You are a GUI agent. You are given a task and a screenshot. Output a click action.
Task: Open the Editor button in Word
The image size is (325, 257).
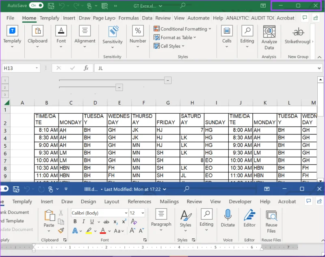coord(249,218)
